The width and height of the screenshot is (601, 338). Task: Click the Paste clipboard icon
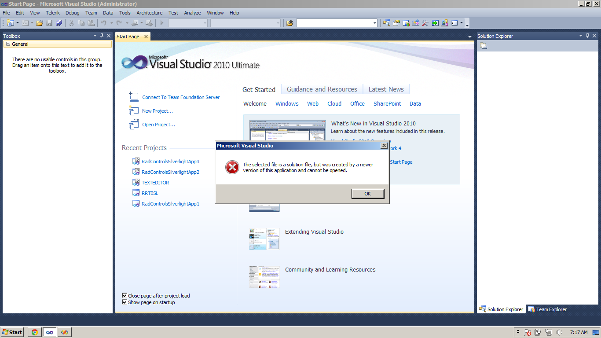(91, 23)
